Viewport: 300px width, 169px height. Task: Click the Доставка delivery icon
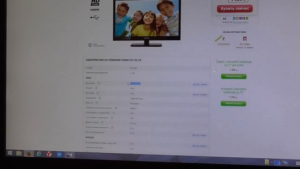pos(245,38)
